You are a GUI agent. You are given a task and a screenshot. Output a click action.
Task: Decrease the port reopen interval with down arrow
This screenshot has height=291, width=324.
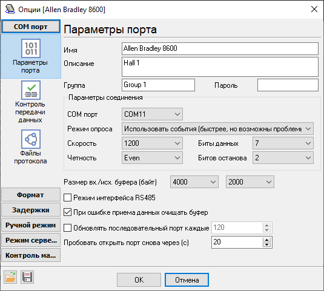point(266,245)
